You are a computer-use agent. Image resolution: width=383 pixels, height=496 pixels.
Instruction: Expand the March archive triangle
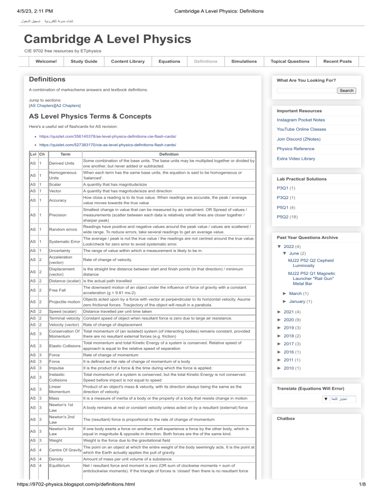tap(285, 293)
